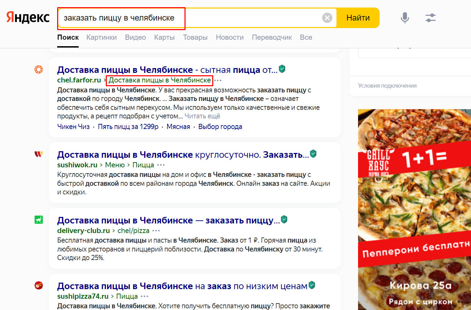Open the Grill Хаус pizza ad banner
This screenshot has height=310, width=471.
coord(415,209)
